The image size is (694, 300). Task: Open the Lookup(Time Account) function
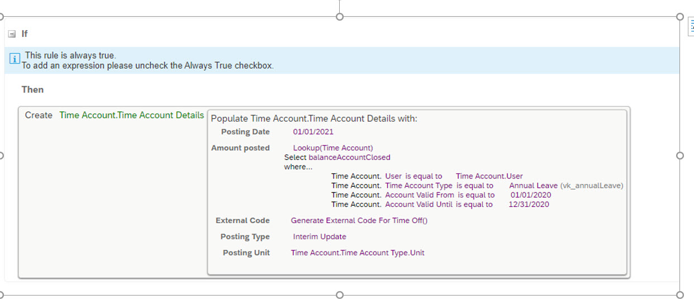click(x=333, y=148)
